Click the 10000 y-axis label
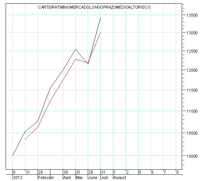Image resolution: width=200 pixels, height=181 pixels. [x=192, y=156]
